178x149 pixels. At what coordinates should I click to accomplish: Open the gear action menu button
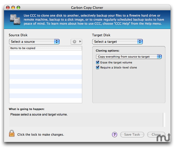76,42
